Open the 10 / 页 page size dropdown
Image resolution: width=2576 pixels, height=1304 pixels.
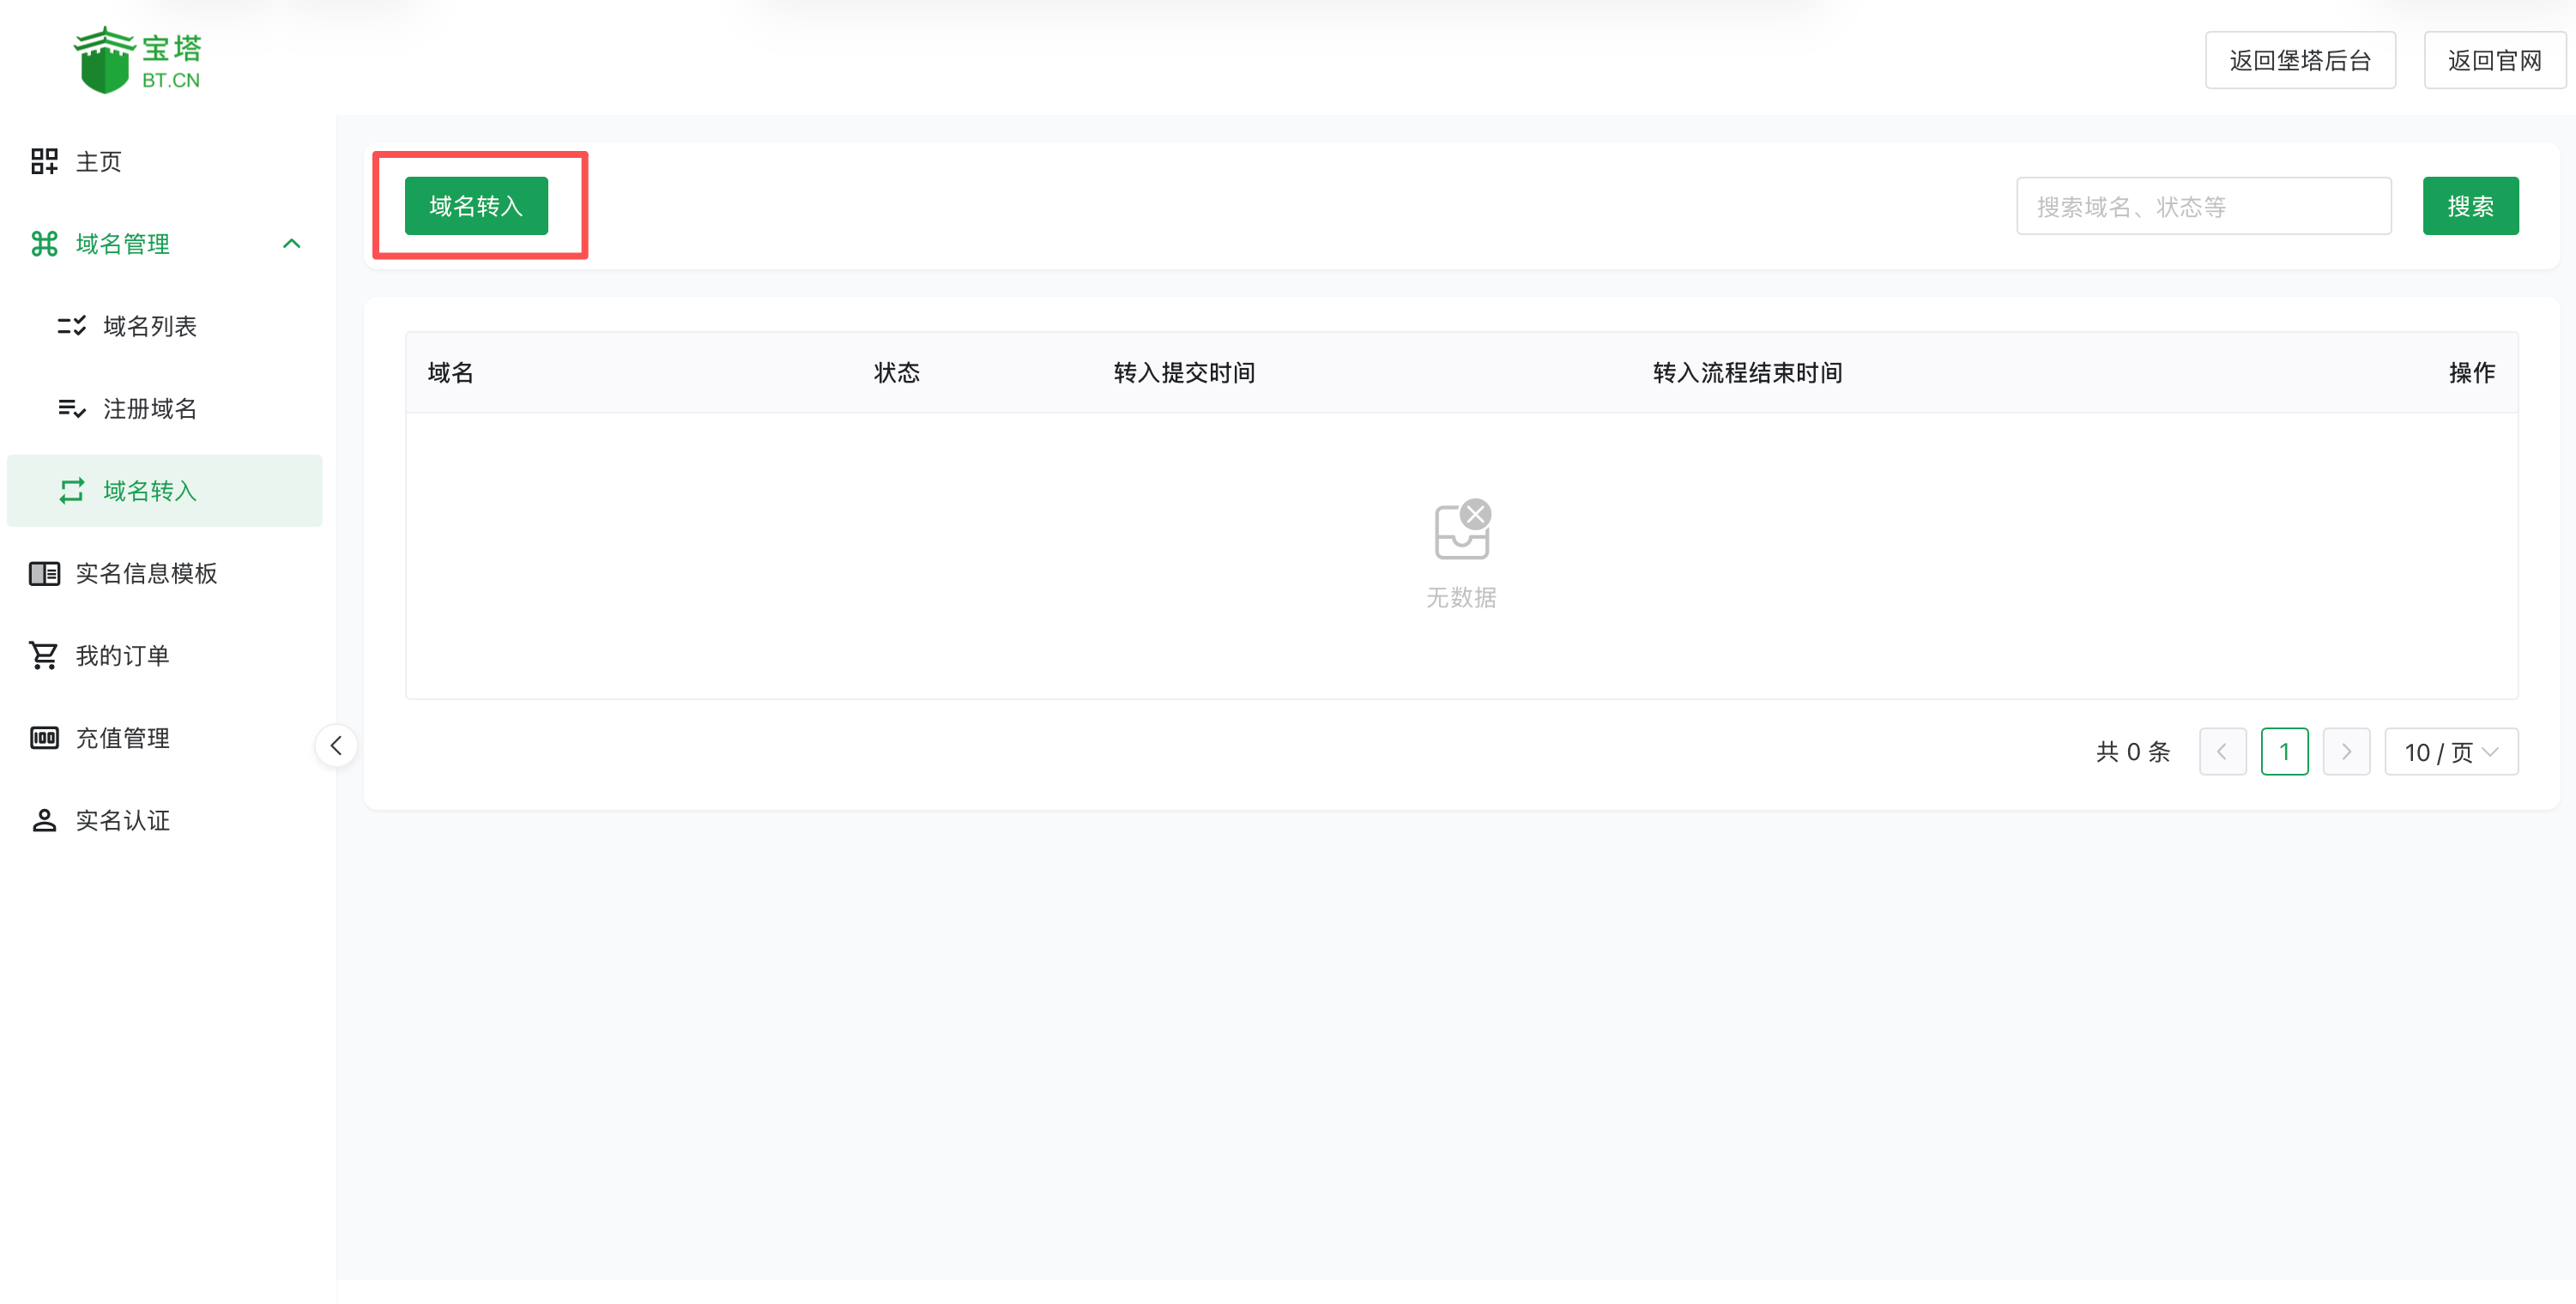coord(2450,751)
